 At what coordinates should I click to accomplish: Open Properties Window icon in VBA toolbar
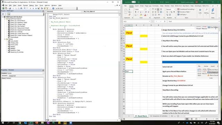45,8
